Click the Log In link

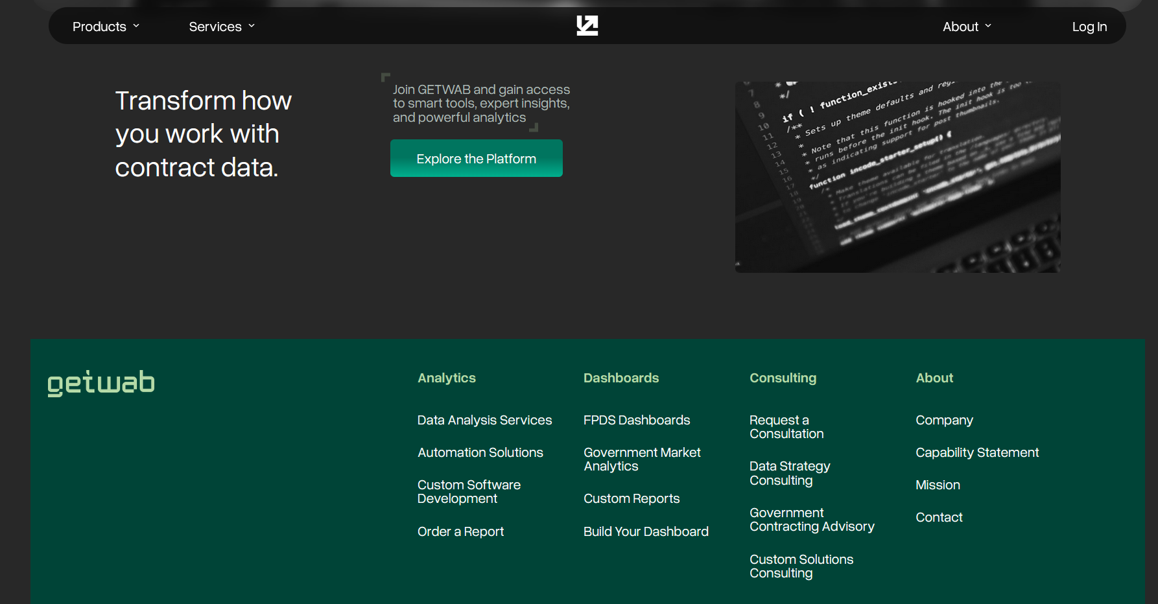[x=1089, y=27]
